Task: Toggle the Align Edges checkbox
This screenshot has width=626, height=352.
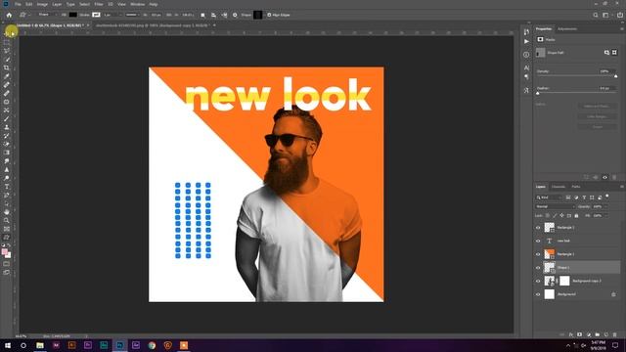Action: (x=269, y=15)
